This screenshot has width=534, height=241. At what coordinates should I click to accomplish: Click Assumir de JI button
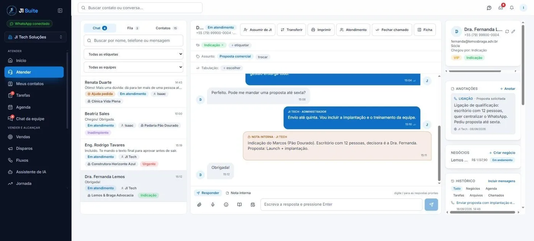click(258, 30)
